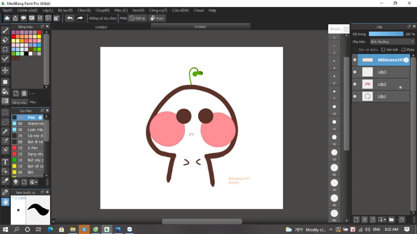
Task: Select the Magic Wand tool
Action: pos(5,131)
